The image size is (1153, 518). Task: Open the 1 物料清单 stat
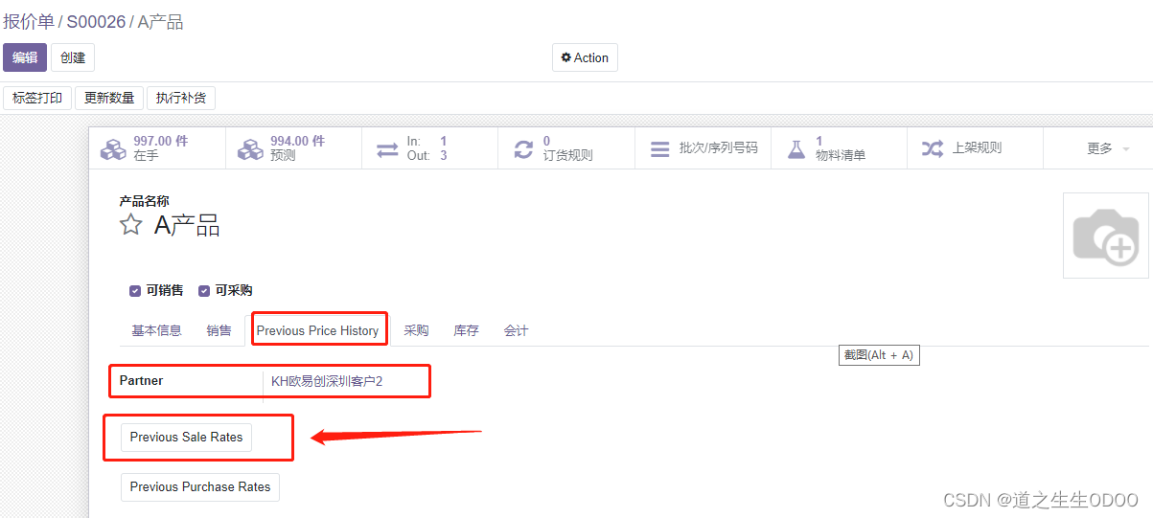[x=839, y=148]
